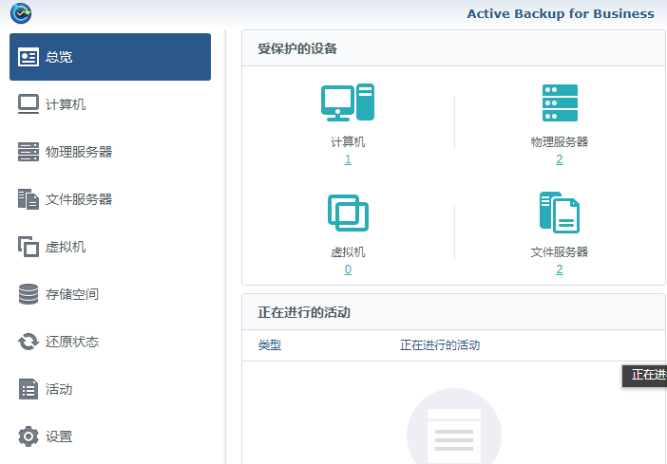Click the 虚拟机 count link 0
Image resolution: width=667 pixels, height=464 pixels.
(348, 269)
